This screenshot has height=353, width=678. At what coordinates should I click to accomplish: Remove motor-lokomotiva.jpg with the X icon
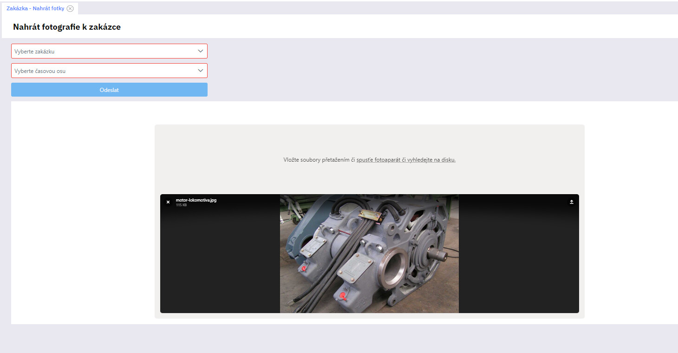168,202
